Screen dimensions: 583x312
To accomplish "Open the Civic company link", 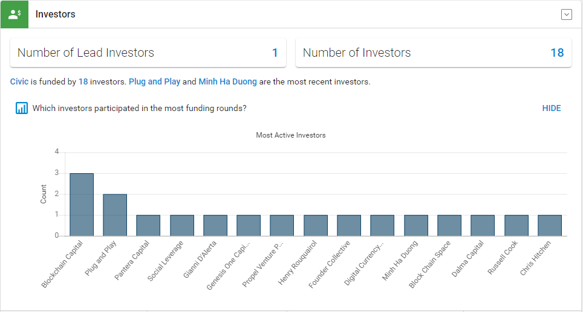I will 19,81.
